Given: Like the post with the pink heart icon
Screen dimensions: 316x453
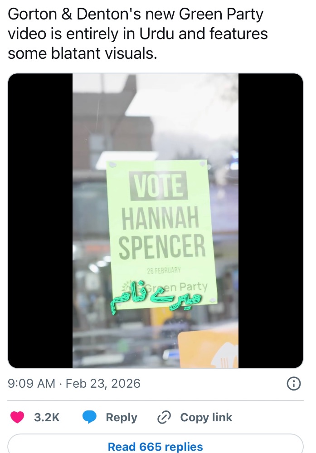Looking at the screenshot, I should [x=17, y=417].
